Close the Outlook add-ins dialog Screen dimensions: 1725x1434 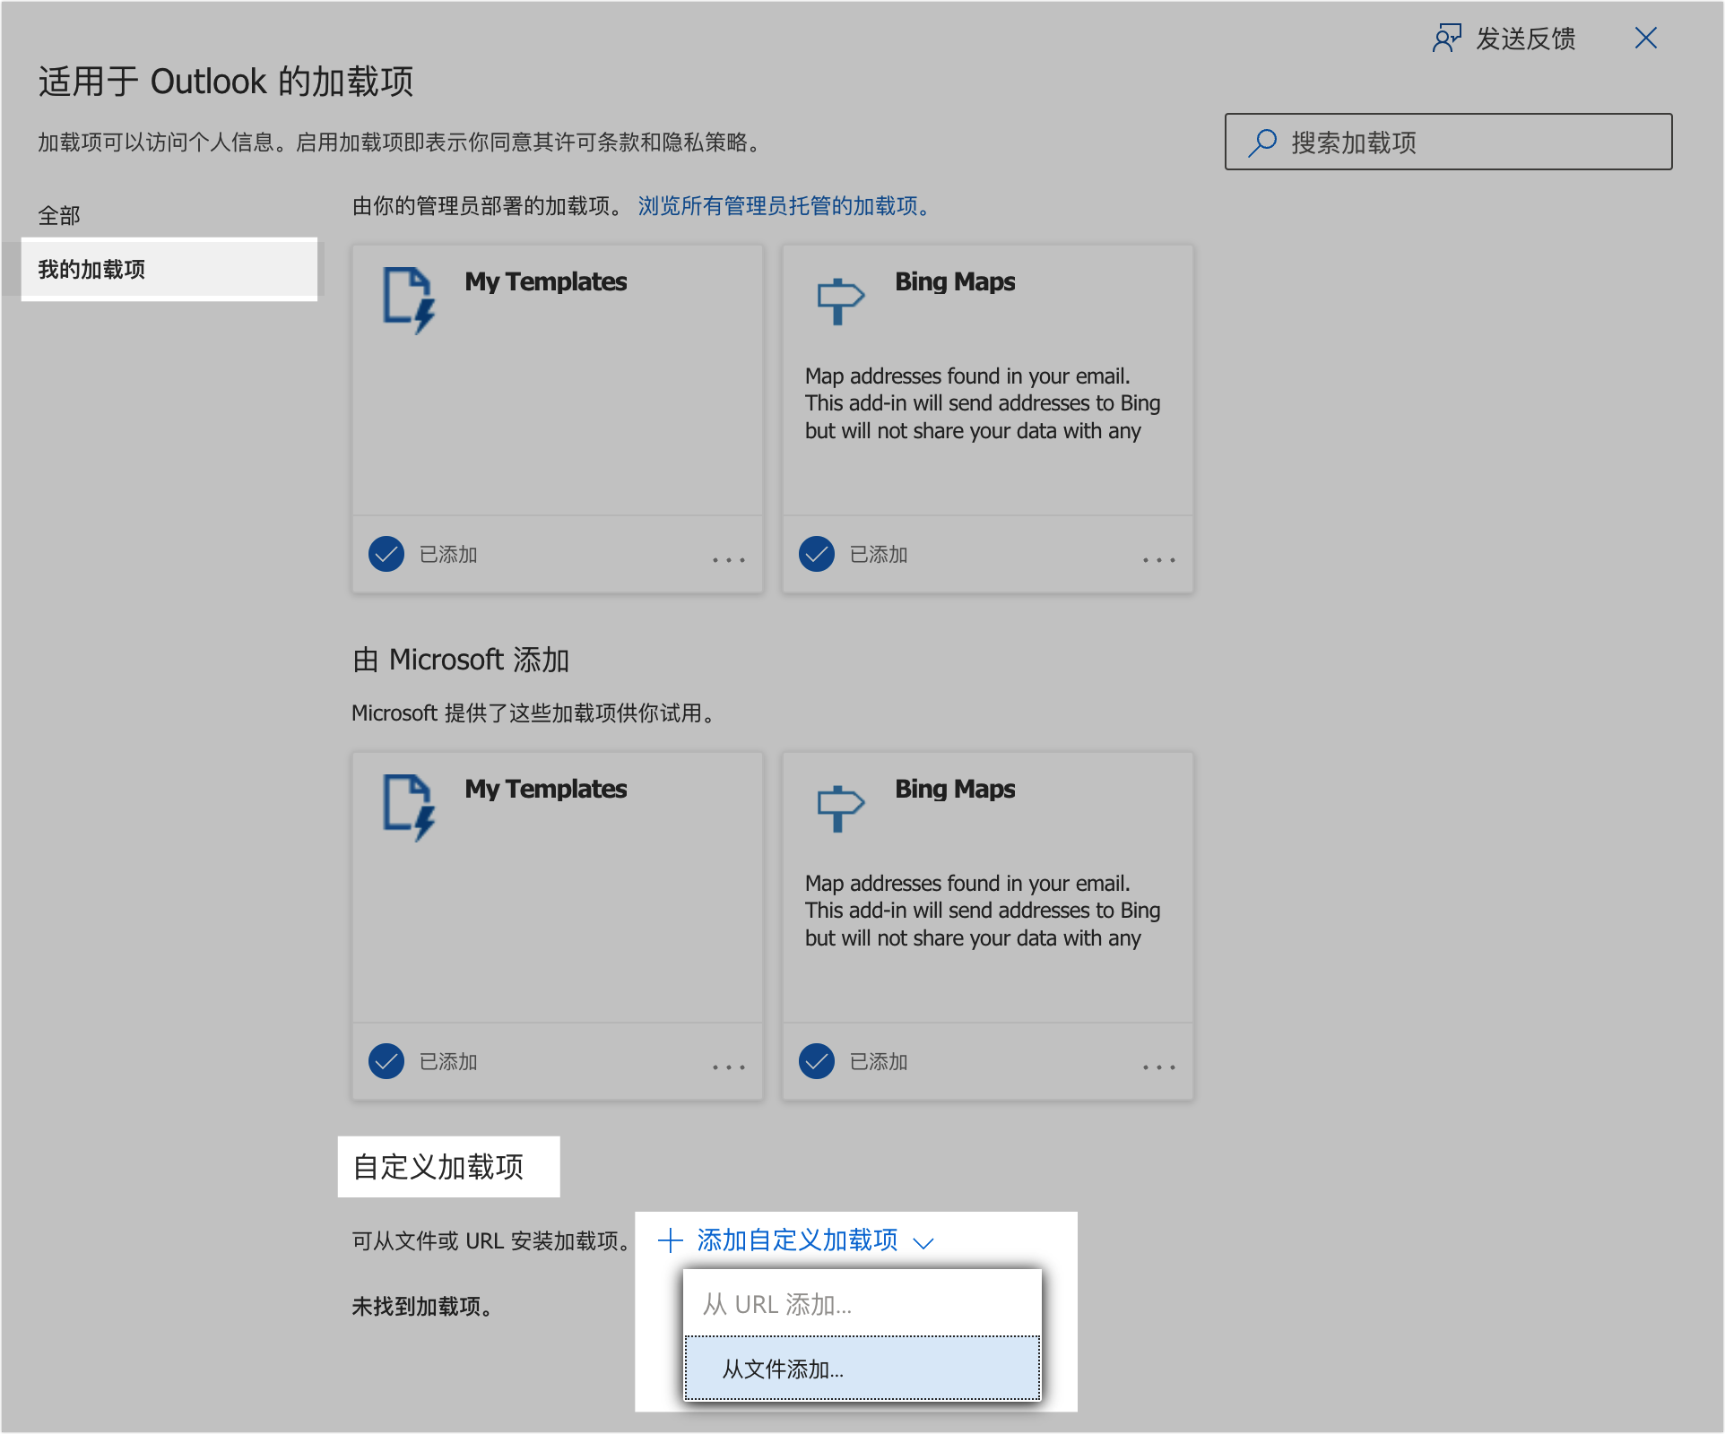(x=1645, y=38)
